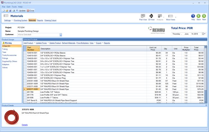209x132 pixels.
Task: Select the Supplied By Others product group
Action: tap(10, 61)
